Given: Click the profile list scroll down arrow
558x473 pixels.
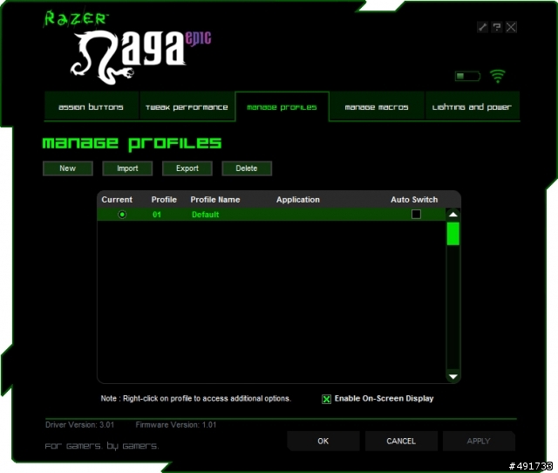Looking at the screenshot, I should point(453,376).
